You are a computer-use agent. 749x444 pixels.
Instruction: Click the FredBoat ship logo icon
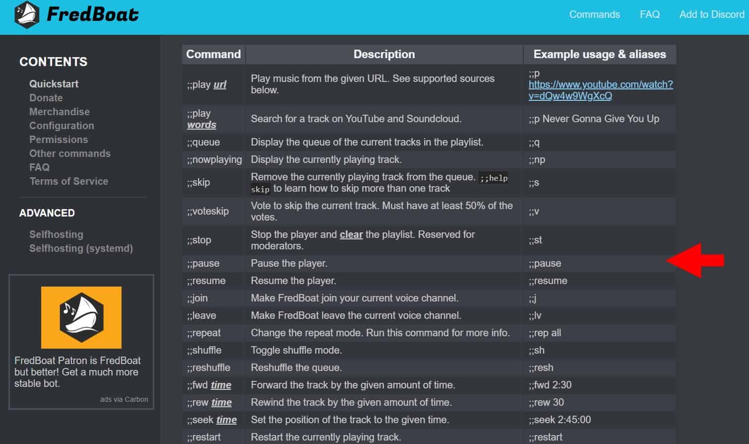click(x=27, y=15)
